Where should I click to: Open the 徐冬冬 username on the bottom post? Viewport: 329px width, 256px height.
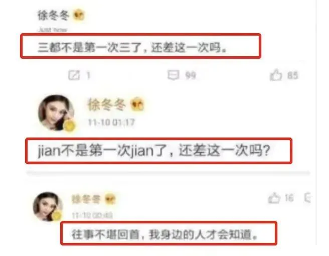[86, 199]
